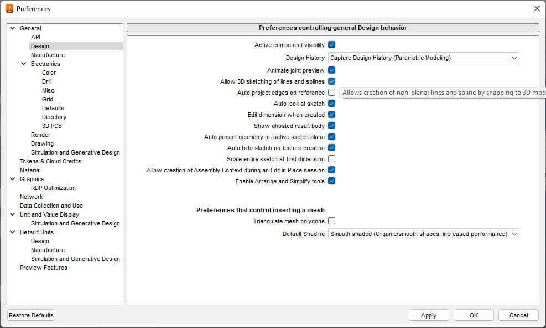Uncheck Show ghosted result body
This screenshot has height=328, width=546.
332,126
